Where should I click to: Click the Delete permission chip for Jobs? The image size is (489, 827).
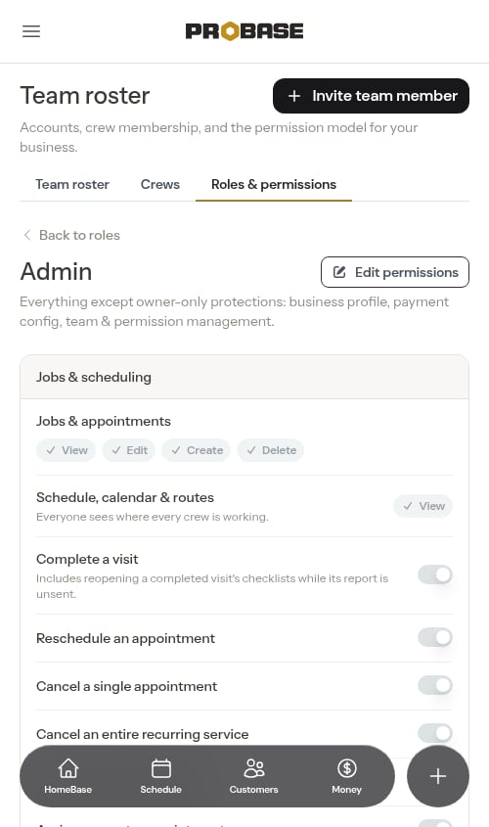(x=270, y=450)
